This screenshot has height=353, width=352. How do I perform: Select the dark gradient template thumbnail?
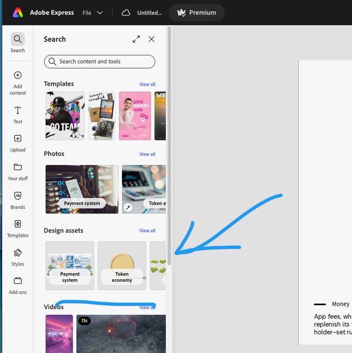click(160, 116)
